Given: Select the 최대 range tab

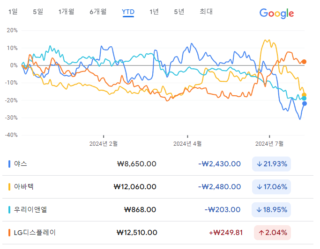Looking at the screenshot, I should pos(206,12).
